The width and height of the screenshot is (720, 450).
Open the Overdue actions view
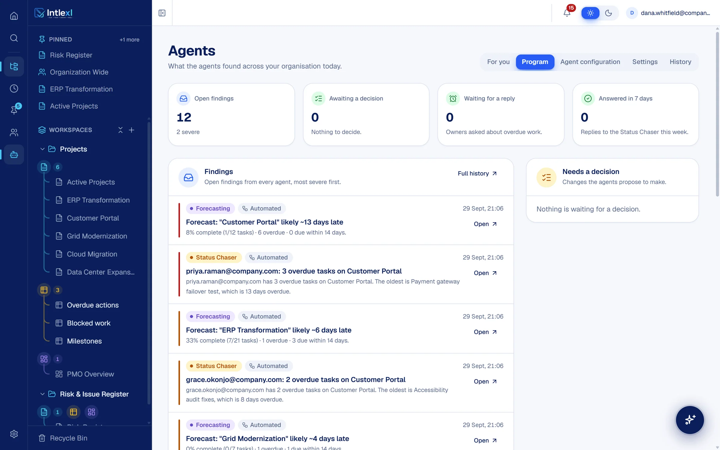[x=93, y=305]
